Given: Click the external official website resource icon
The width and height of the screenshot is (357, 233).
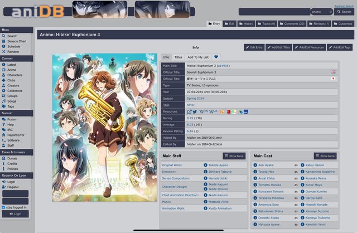Looking at the screenshot, I should (x=189, y=111).
